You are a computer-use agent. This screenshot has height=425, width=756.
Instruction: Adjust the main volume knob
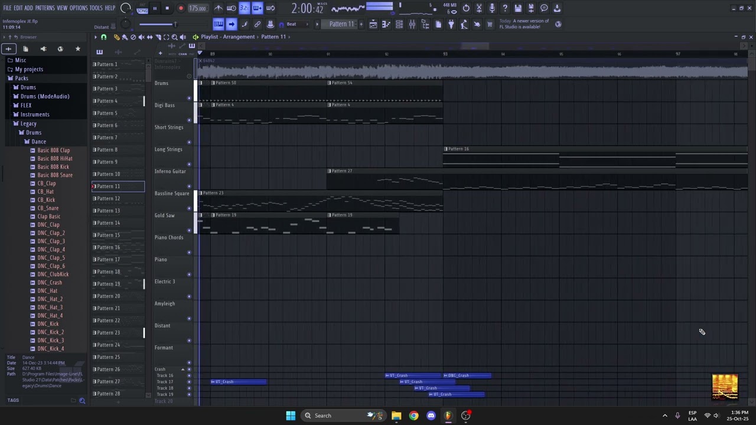coord(125,8)
